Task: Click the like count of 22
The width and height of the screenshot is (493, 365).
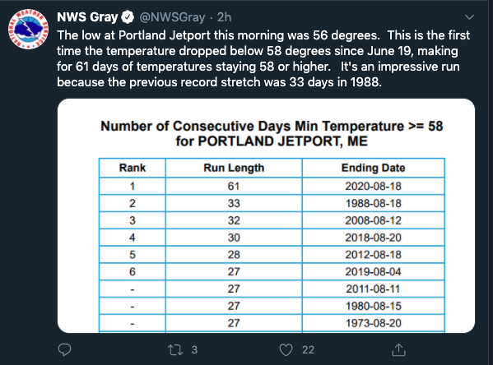Action: 308,350
